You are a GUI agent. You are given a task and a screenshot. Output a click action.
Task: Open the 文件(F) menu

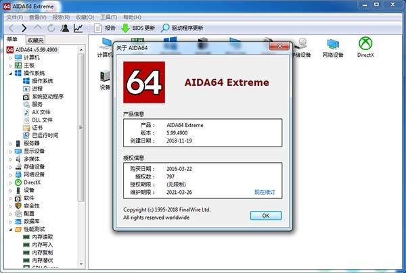(14, 18)
